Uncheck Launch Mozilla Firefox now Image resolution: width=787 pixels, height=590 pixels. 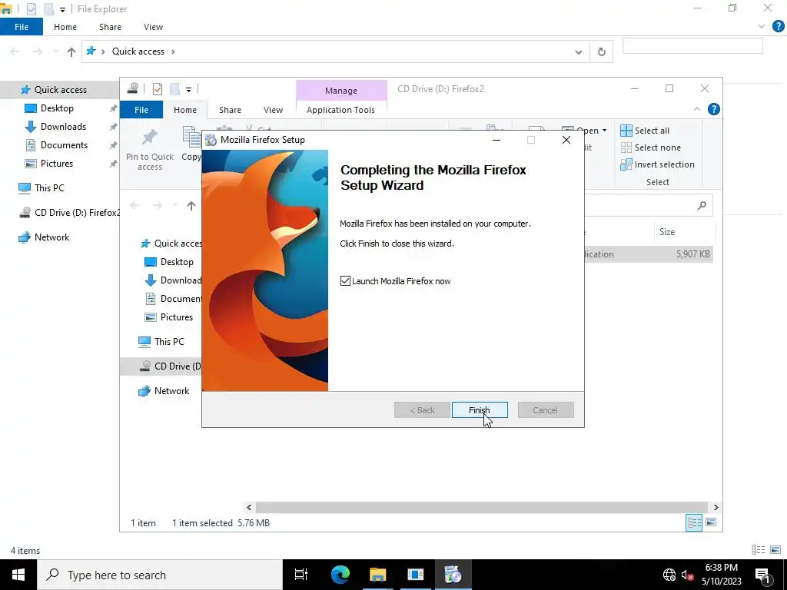coord(345,281)
